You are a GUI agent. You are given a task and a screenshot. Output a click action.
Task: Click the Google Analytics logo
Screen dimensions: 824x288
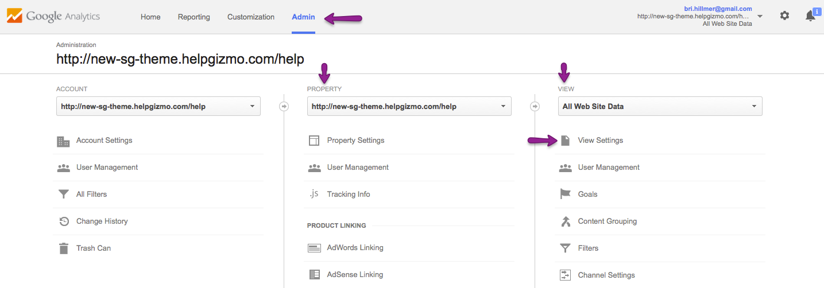point(53,16)
